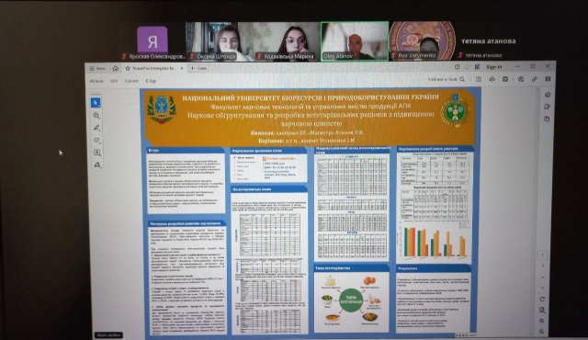Select the highlight pen tool
Screen dimensions: 588x340
pyautogui.click(x=96, y=128)
